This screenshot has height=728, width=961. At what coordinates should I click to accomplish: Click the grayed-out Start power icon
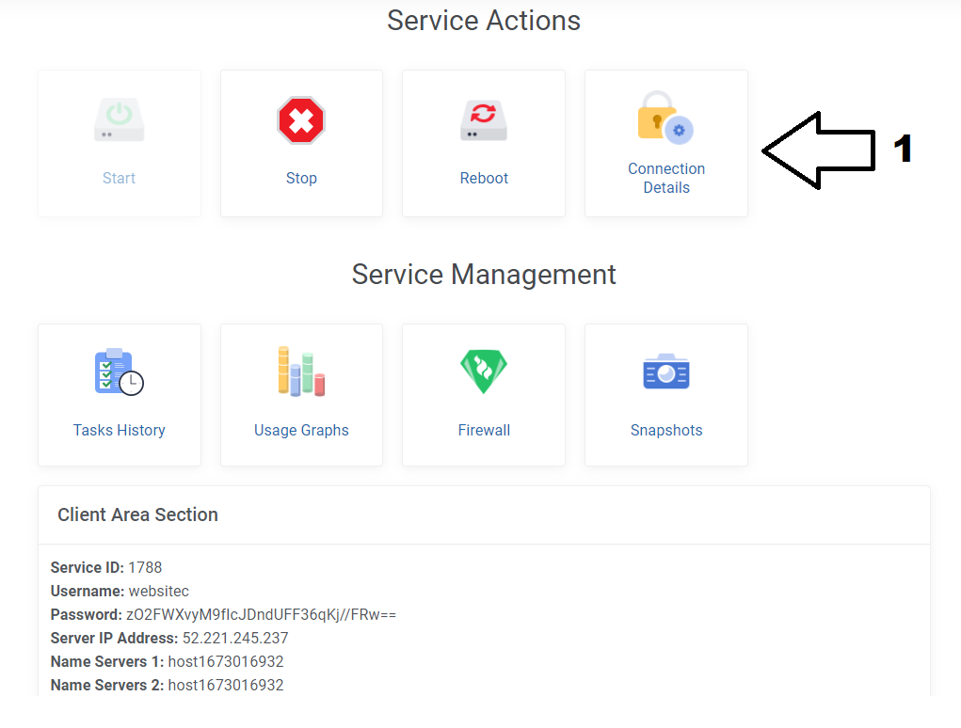[x=119, y=119]
